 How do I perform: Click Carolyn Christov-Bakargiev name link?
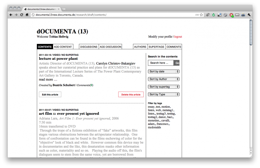click(x=116, y=63)
